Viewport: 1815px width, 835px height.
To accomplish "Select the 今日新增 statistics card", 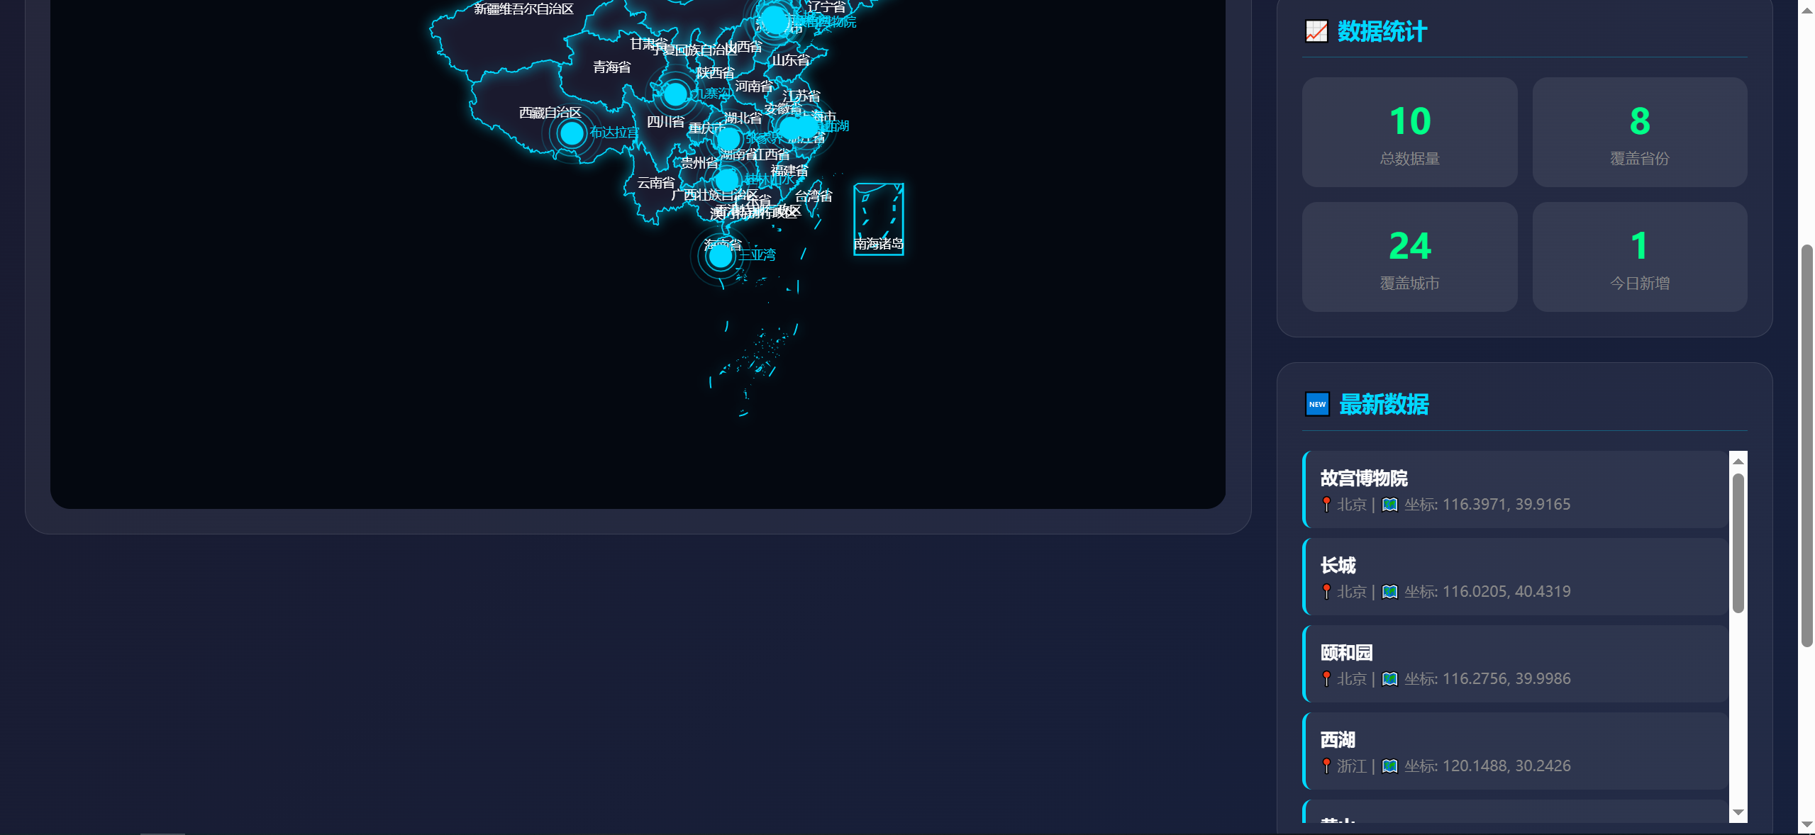I will coord(1639,257).
